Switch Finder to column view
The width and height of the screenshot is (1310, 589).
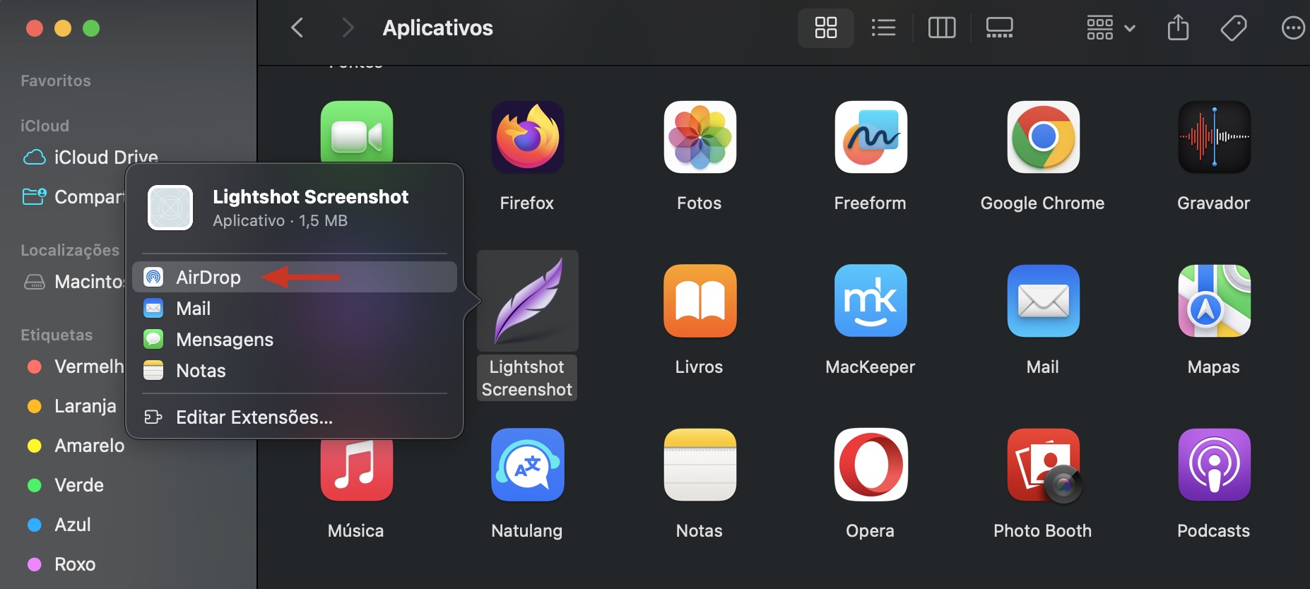tap(942, 28)
